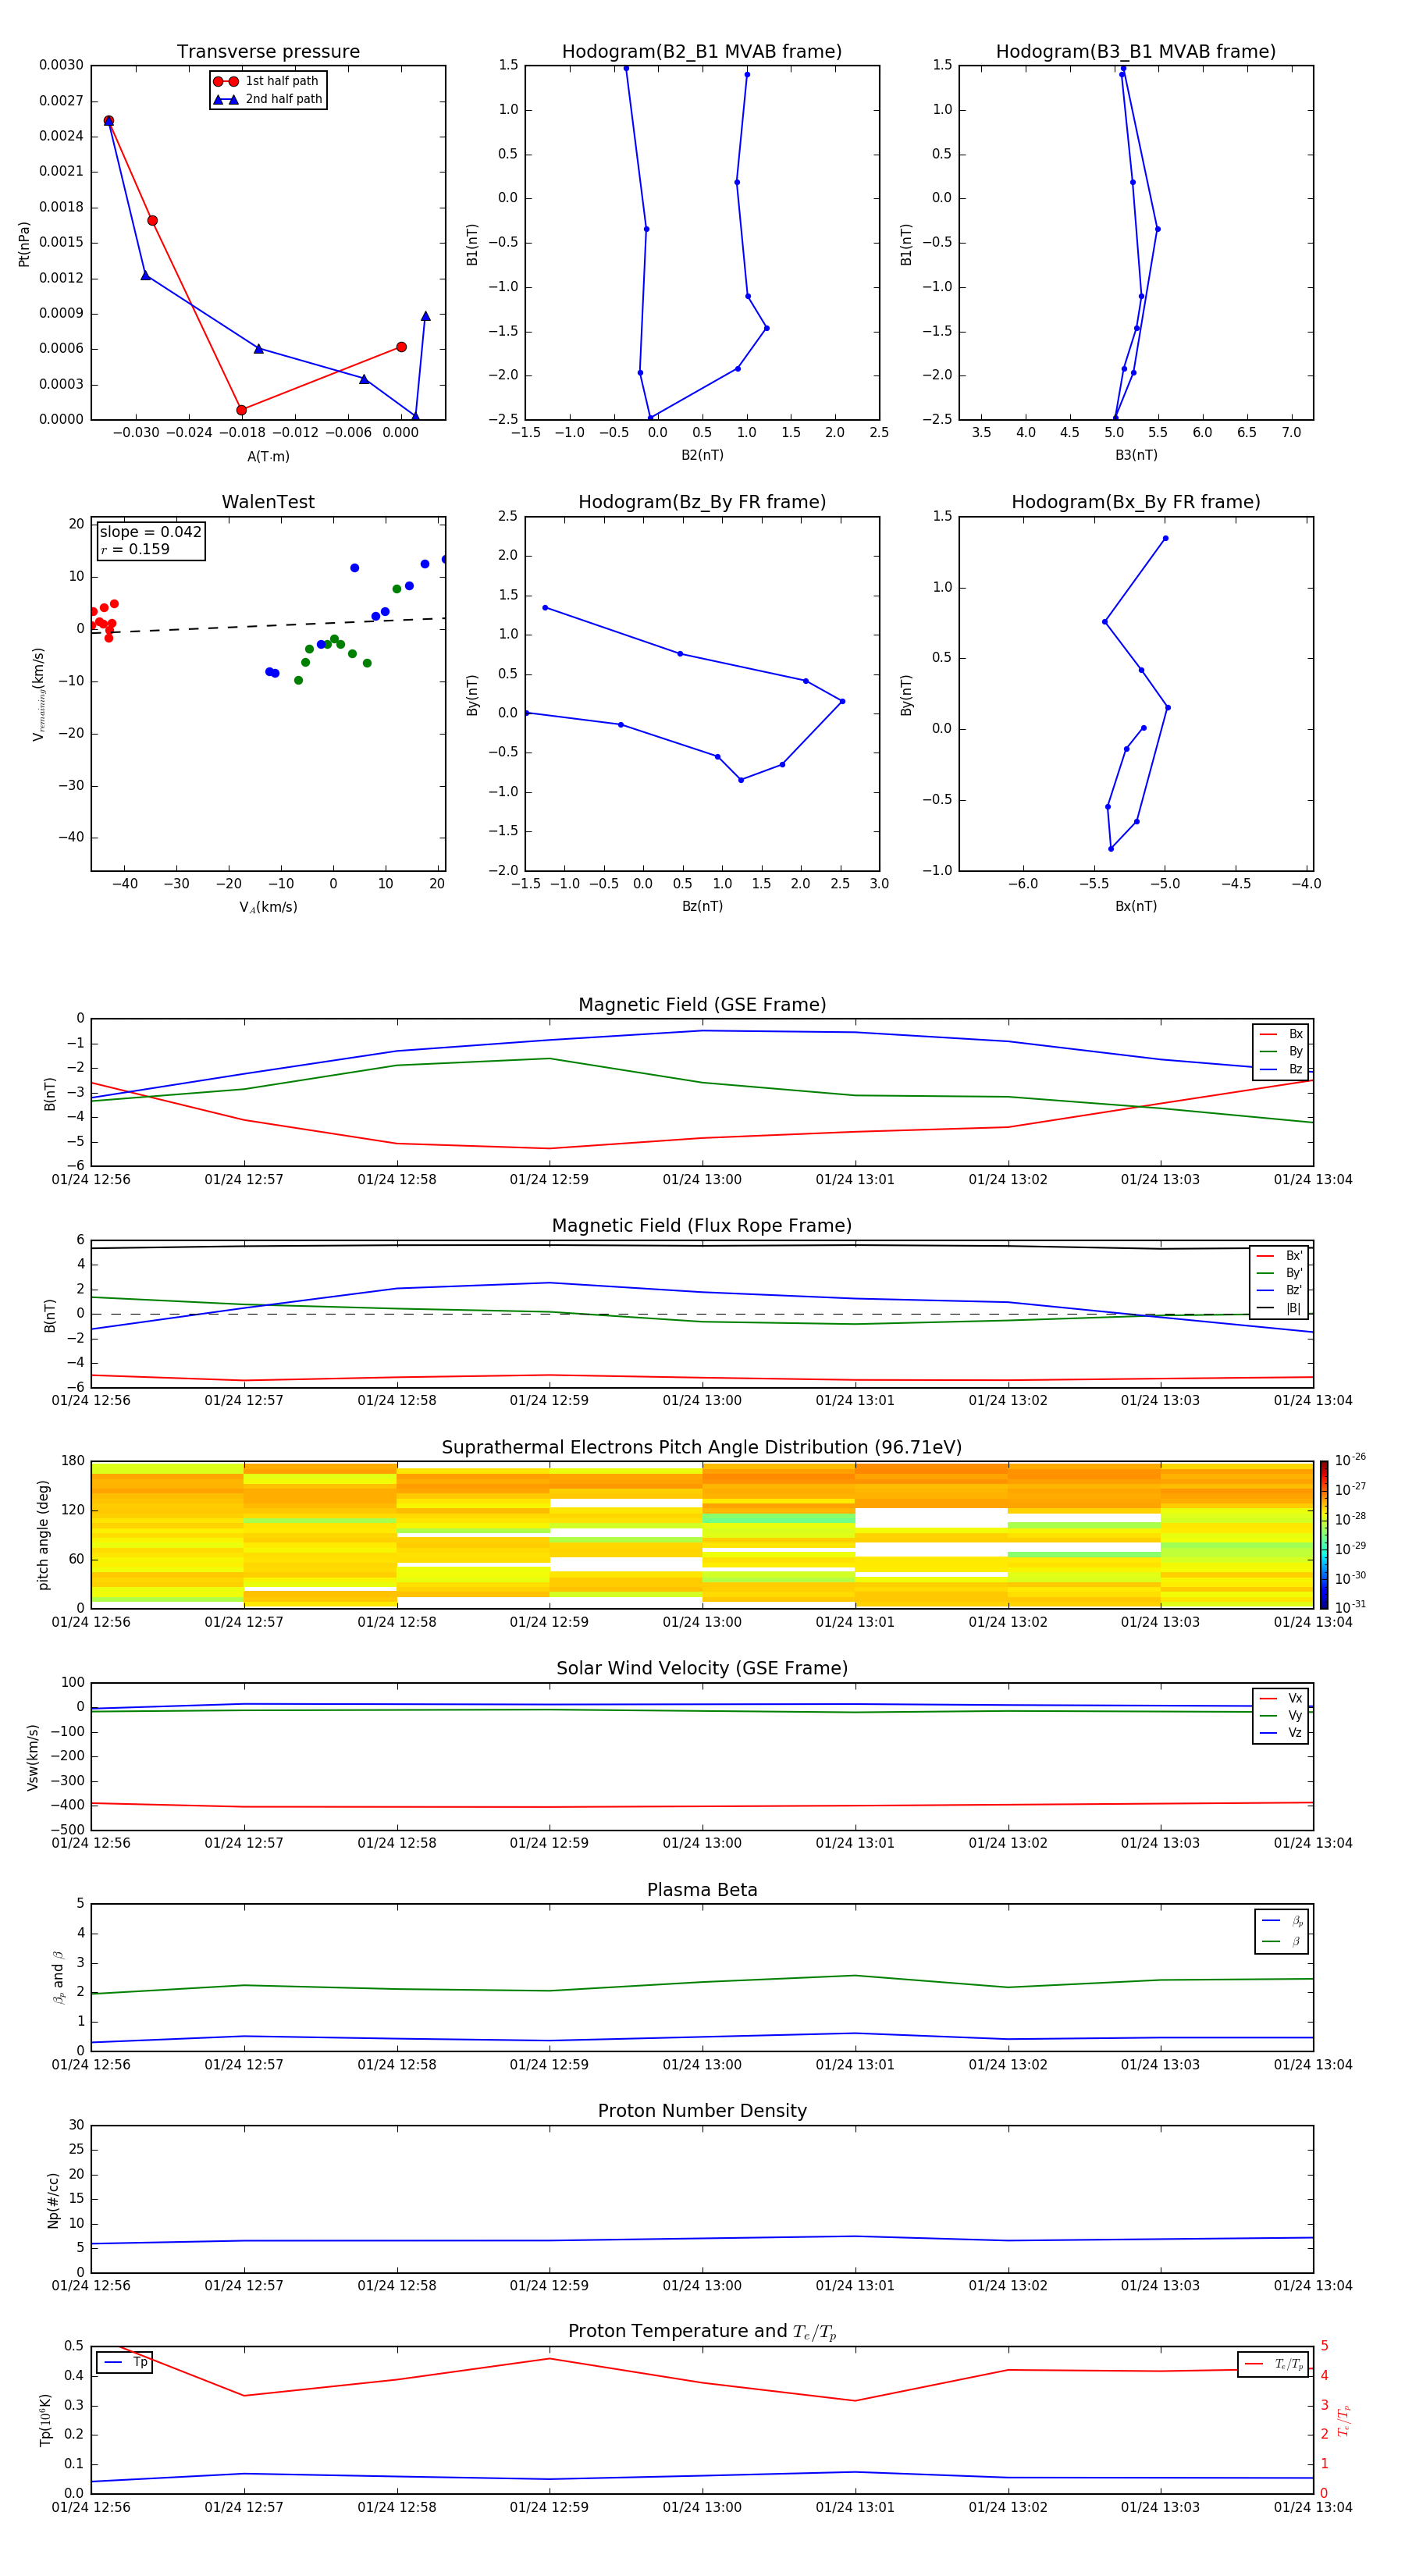Click the 'Vsw(km/s)' axis label
This screenshot has height=2576, width=1405.
[32, 1757]
